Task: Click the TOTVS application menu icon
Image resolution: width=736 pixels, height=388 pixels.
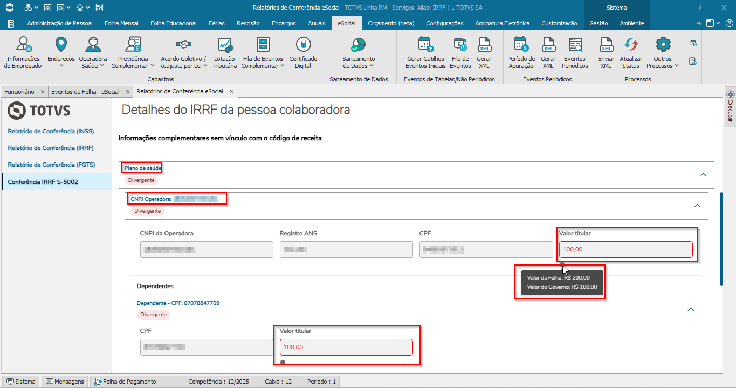Action: click(9, 8)
